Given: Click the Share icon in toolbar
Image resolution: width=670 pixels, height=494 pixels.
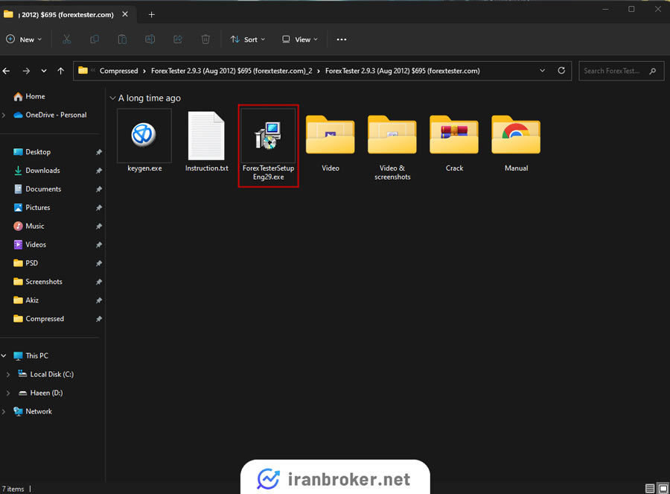Looking at the screenshot, I should (178, 39).
